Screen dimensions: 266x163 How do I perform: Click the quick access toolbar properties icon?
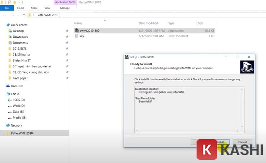point(10,2)
